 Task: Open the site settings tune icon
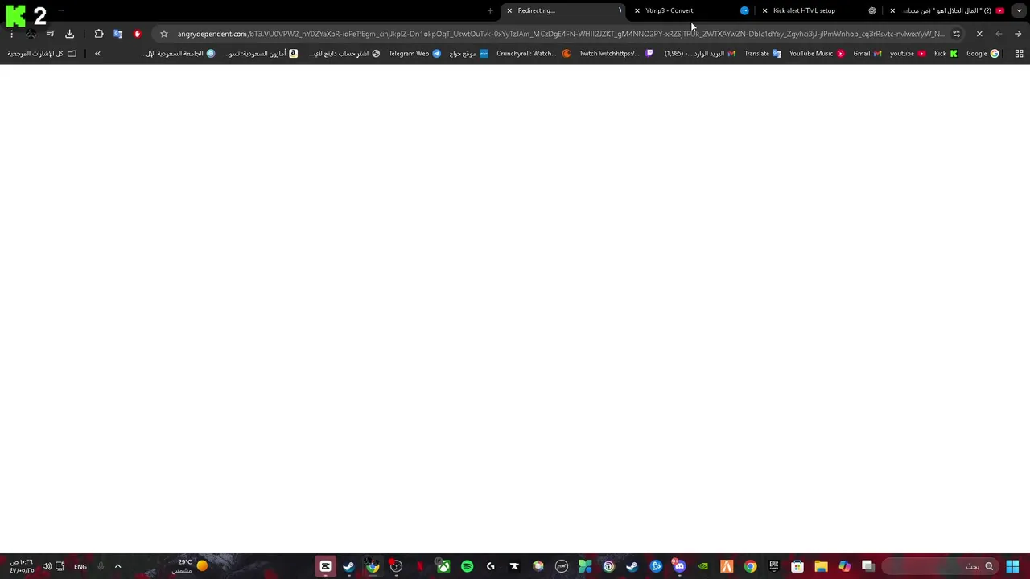(x=956, y=34)
